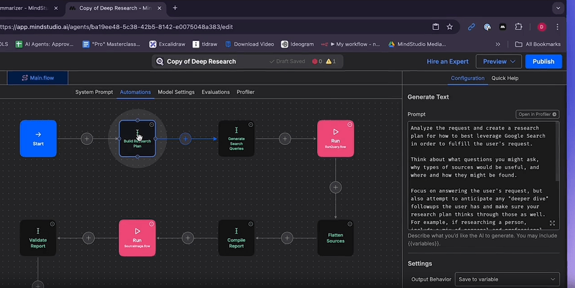Viewport: 575px width, 288px height.
Task: Add block between Generate Search Queries and Run RunQuery
Action: pos(285,139)
